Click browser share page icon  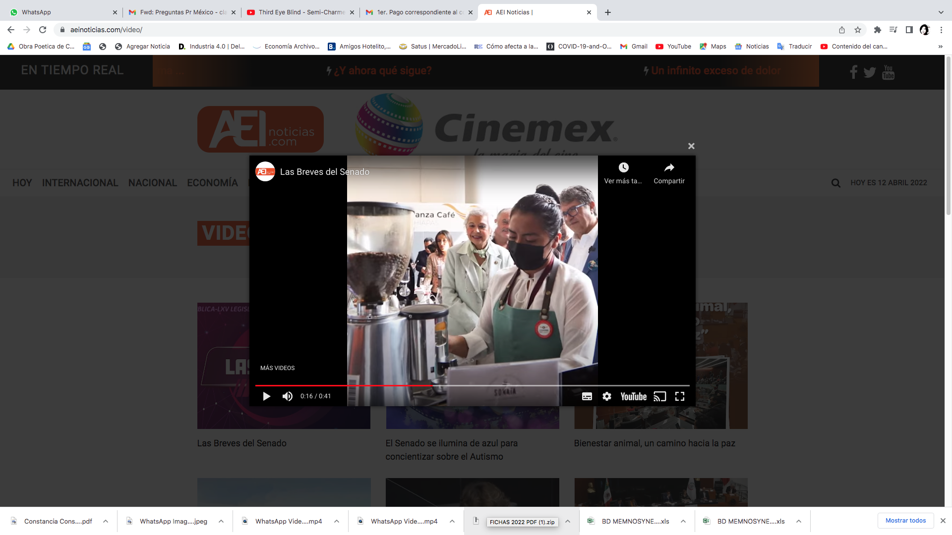click(x=842, y=30)
